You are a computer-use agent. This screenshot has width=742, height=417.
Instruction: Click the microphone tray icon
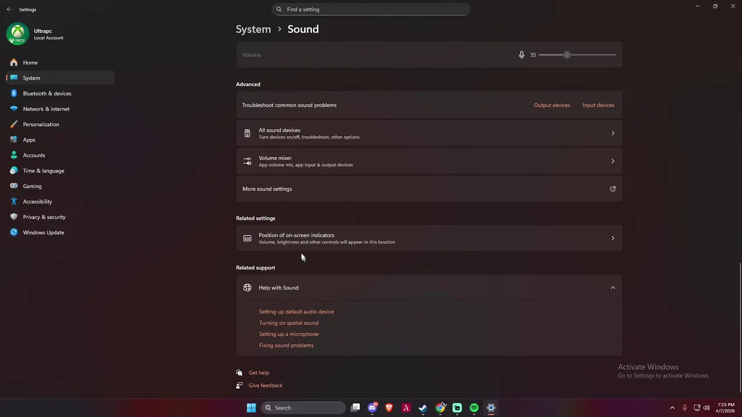pyautogui.click(x=685, y=408)
